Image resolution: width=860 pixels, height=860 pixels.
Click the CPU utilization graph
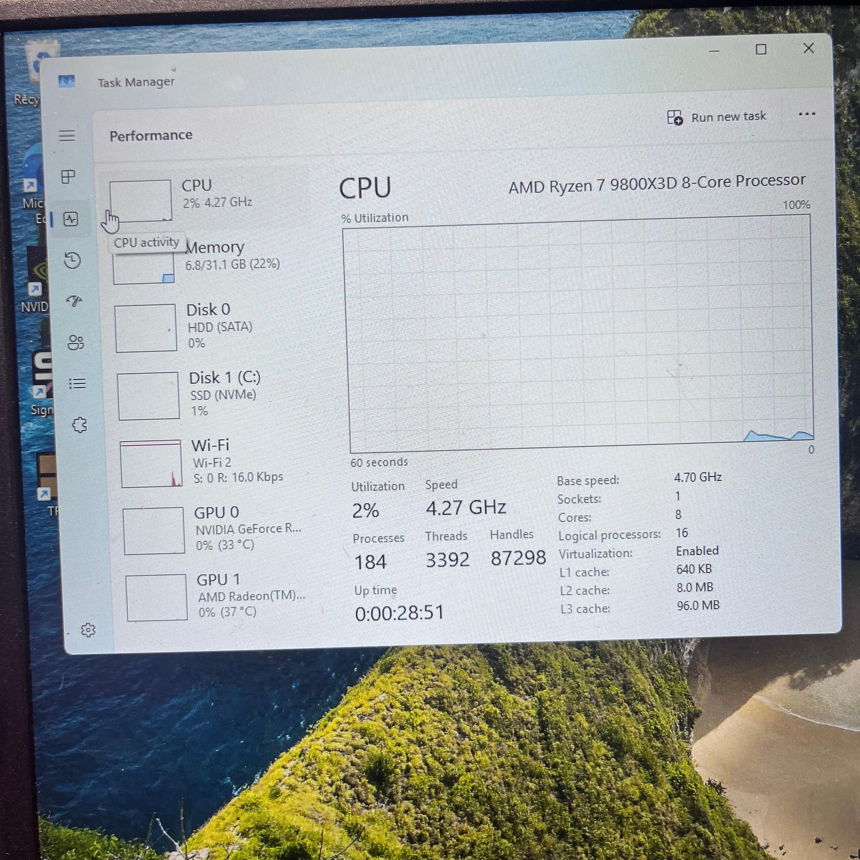[x=579, y=334]
